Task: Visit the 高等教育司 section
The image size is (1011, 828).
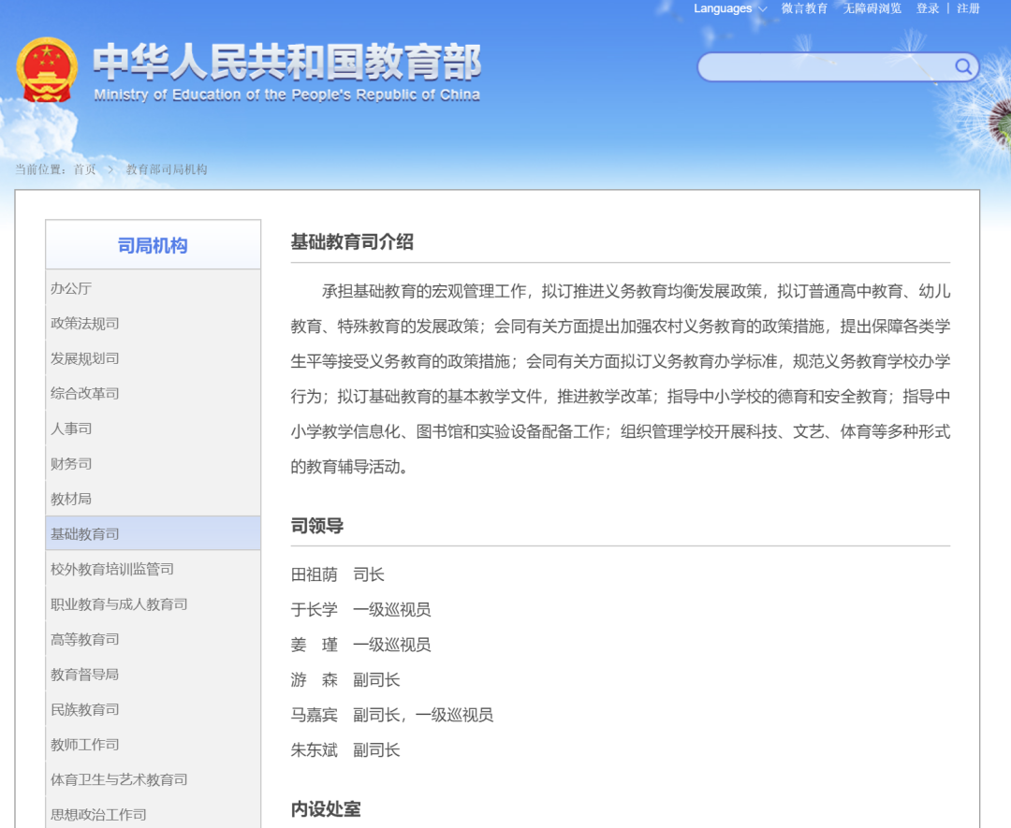Action: point(85,639)
